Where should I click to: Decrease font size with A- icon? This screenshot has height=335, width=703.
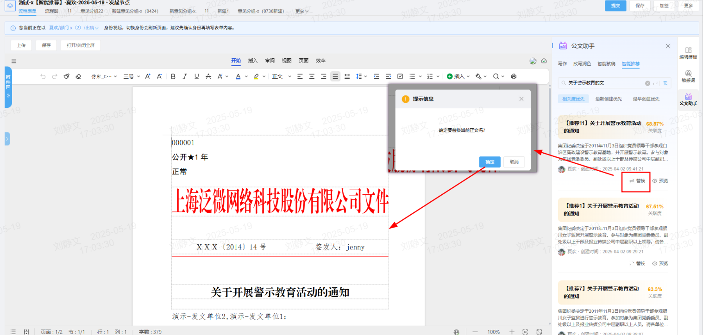[x=159, y=76]
